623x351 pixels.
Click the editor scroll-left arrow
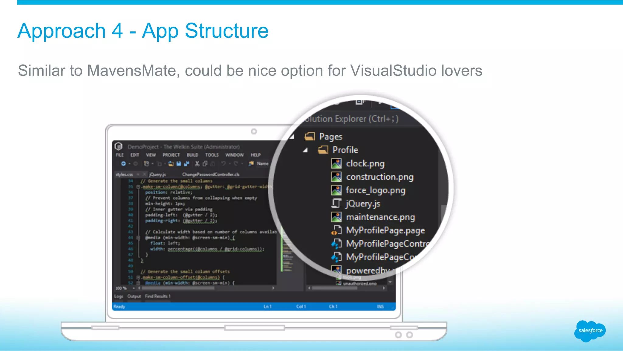[139, 288]
